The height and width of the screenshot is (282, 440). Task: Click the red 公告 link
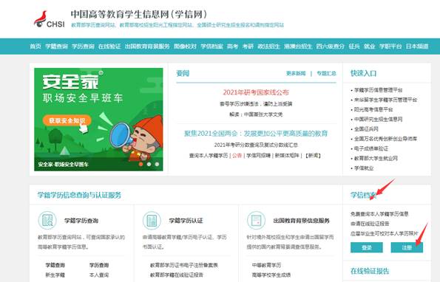(237, 156)
